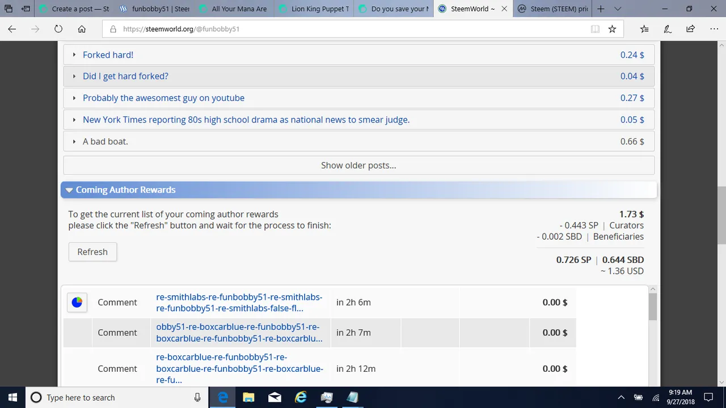Click the 1.73 $ total reward value
This screenshot has height=408, width=726.
631,214
